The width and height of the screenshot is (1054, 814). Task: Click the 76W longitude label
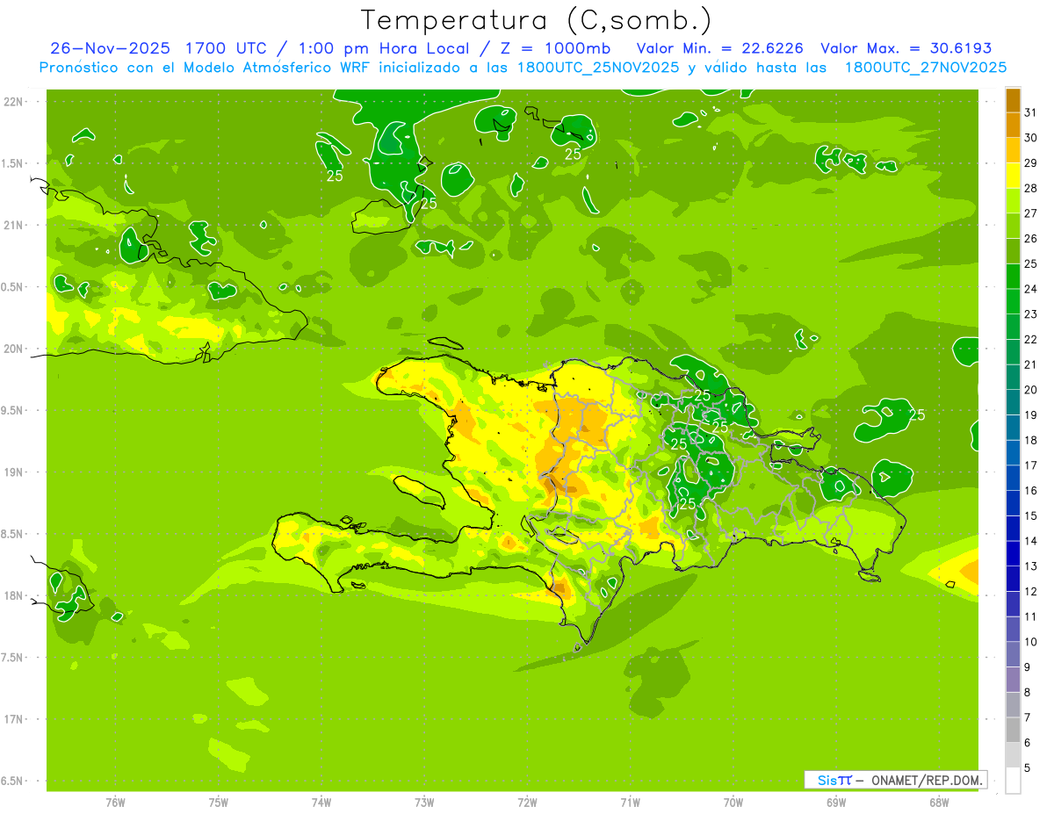click(115, 803)
